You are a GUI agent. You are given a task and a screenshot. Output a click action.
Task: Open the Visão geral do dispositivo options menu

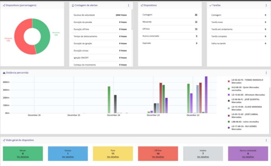(266, 140)
